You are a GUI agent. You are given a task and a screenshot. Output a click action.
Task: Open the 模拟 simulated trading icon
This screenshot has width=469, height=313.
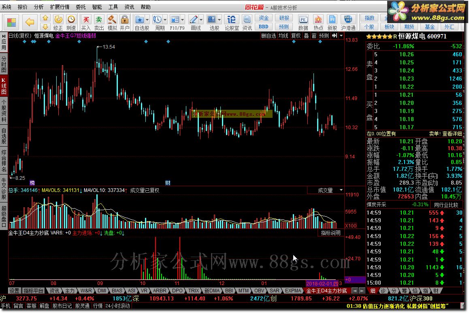[x=112, y=22]
